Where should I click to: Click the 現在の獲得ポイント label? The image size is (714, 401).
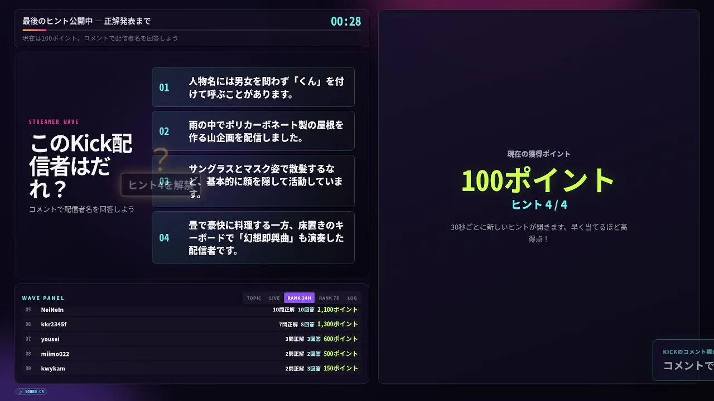click(x=539, y=154)
